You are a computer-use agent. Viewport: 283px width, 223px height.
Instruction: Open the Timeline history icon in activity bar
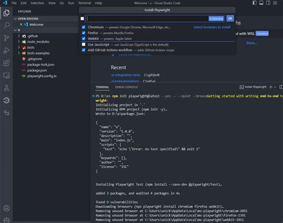(x=7, y=100)
